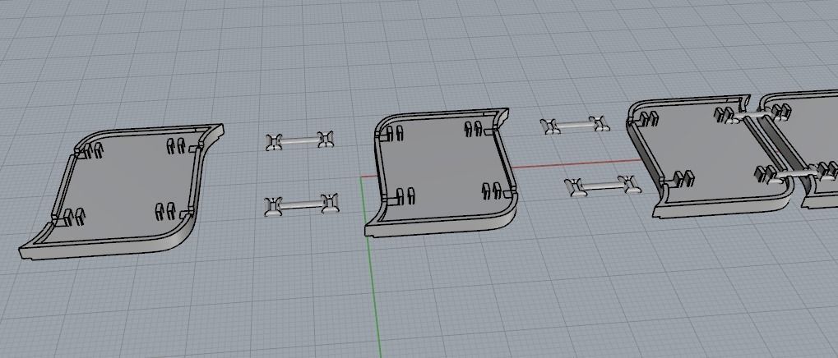This screenshot has height=358, width=838.
Task: Select the lower connector clip between left and center panels
Action: coord(302,205)
